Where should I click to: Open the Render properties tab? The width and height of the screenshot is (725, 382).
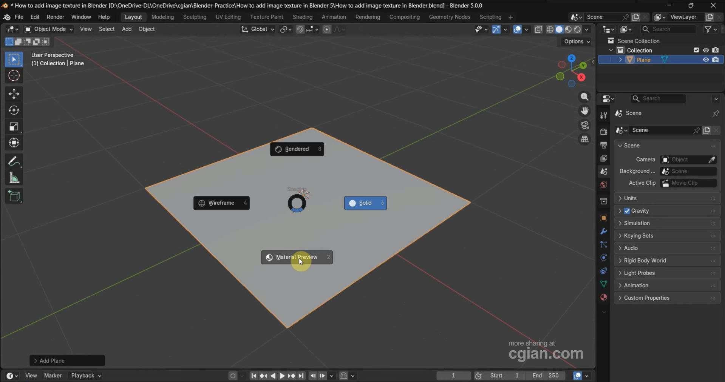(604, 132)
